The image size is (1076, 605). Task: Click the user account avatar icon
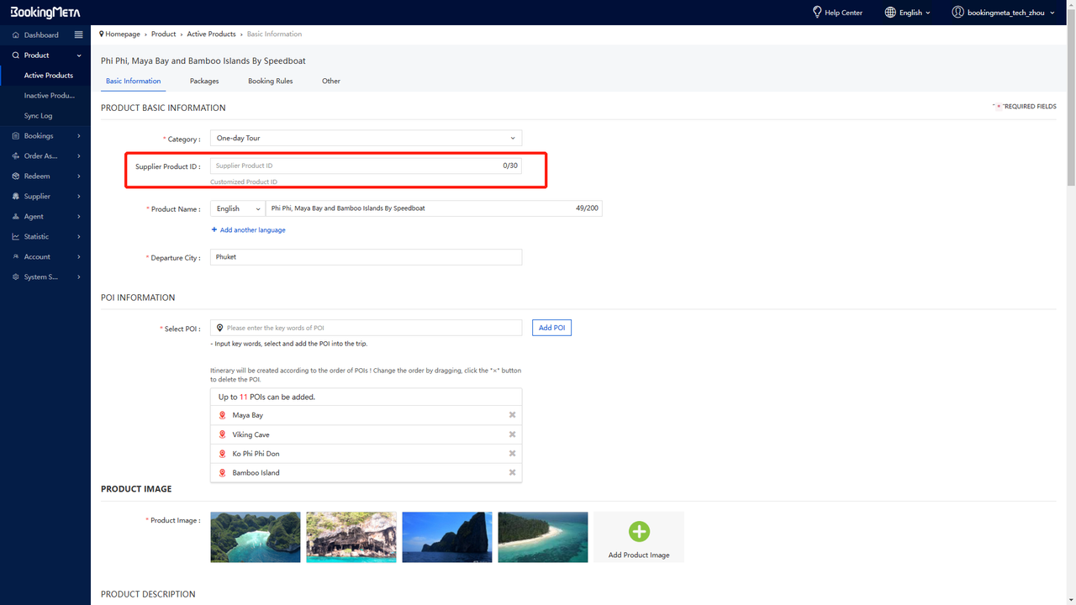tap(957, 13)
